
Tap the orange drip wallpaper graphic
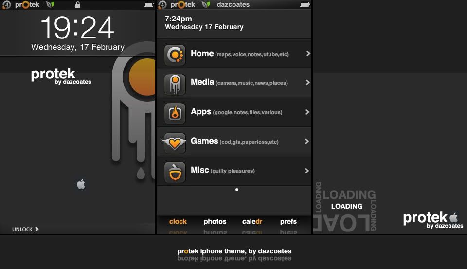134,110
